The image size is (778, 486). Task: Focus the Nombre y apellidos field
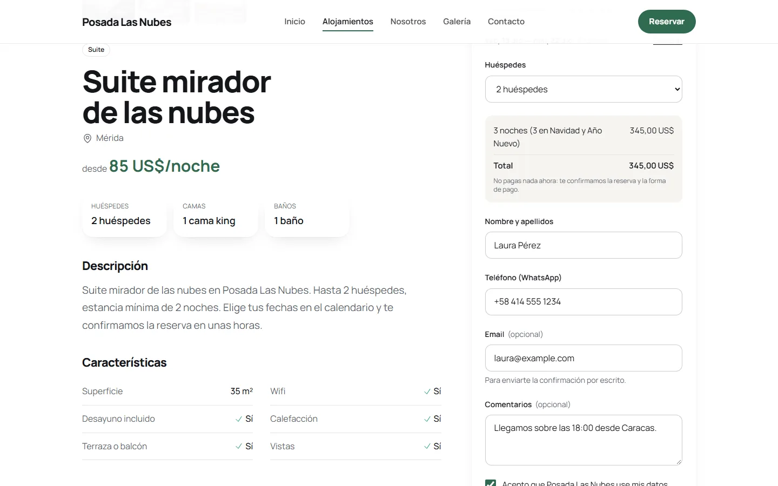tap(583, 245)
